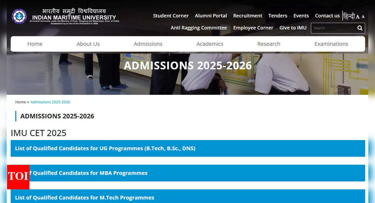Increase text size with larger A
Screen dimensions: 375x203
point(357,17)
